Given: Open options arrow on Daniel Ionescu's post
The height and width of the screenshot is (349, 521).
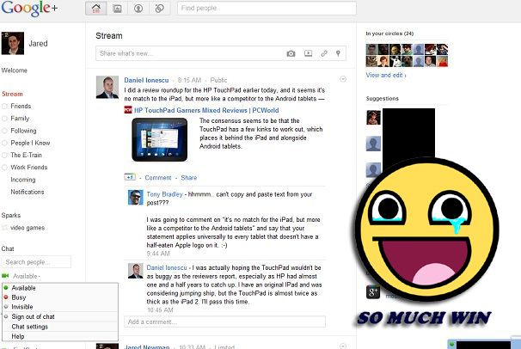Looking at the screenshot, I should (x=343, y=79).
